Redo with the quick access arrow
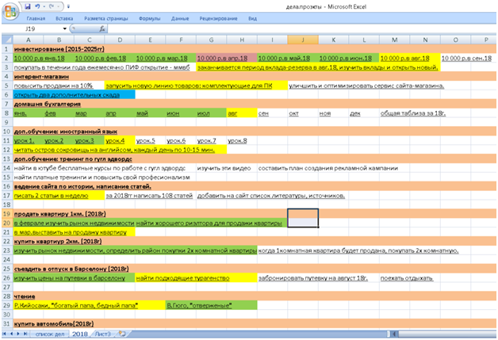The height and width of the screenshot is (340, 498). (51, 6)
